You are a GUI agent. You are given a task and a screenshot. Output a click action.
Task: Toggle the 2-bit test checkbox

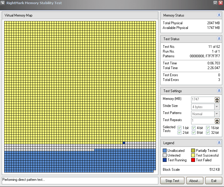point(179,133)
